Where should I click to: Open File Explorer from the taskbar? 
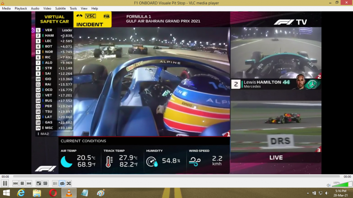tap(37, 193)
